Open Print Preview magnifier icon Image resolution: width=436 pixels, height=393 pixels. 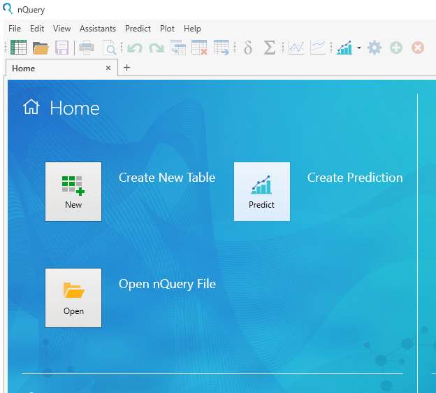(x=109, y=48)
